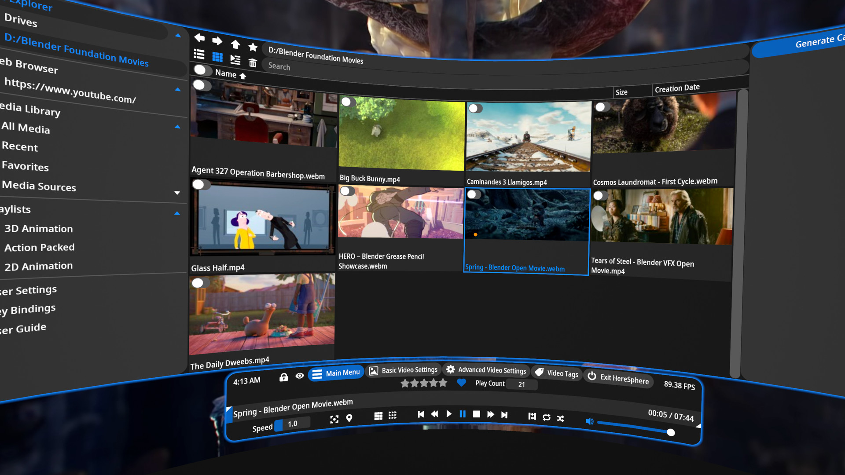Viewport: 845px width, 475px height.
Task: Toggle the Name sort order switch
Action: click(x=202, y=73)
